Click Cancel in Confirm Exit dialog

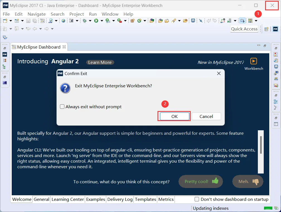coord(206,116)
